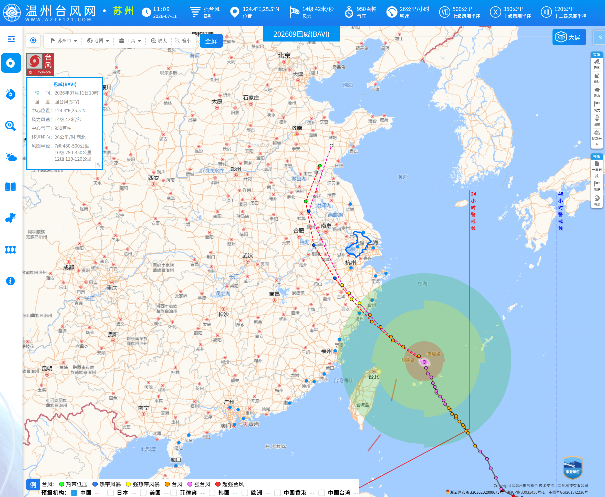The image size is (605, 497).
Task: Open the China map sidebar icon
Action: 10,218
